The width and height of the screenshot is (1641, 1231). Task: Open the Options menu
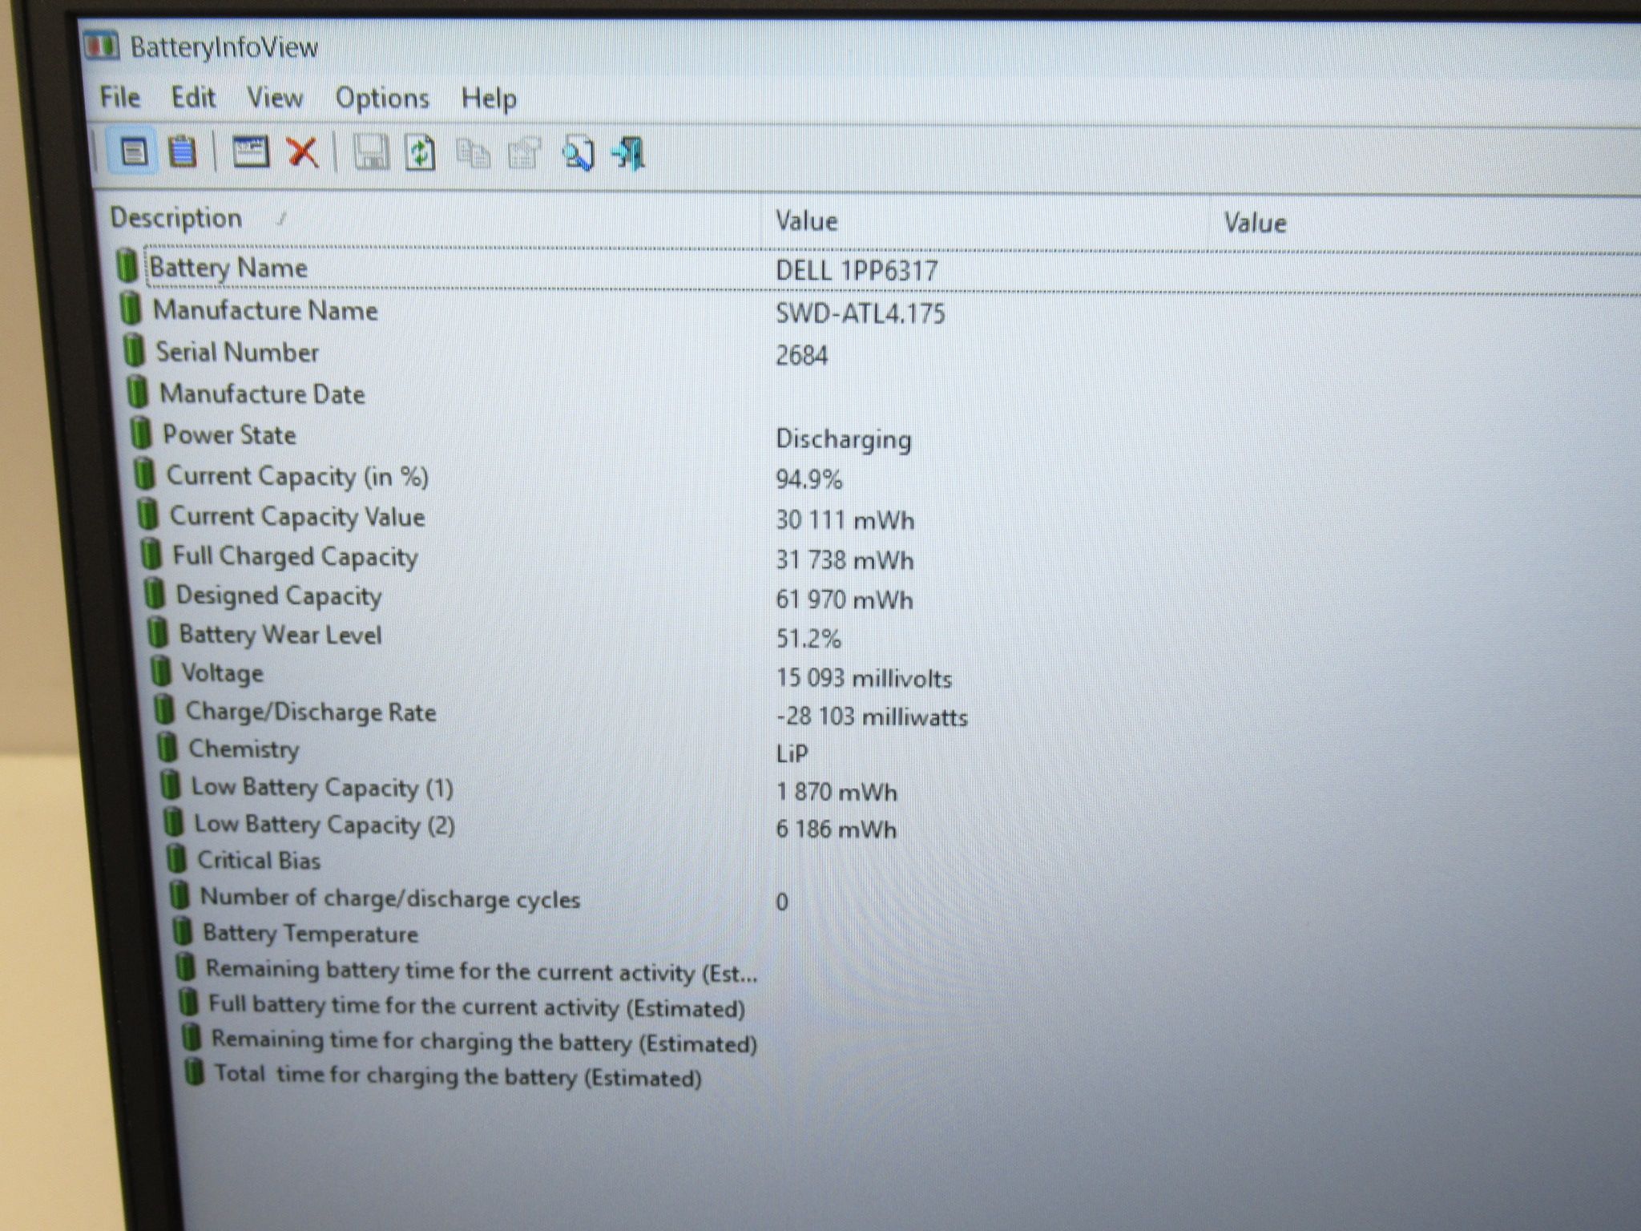pyautogui.click(x=382, y=99)
